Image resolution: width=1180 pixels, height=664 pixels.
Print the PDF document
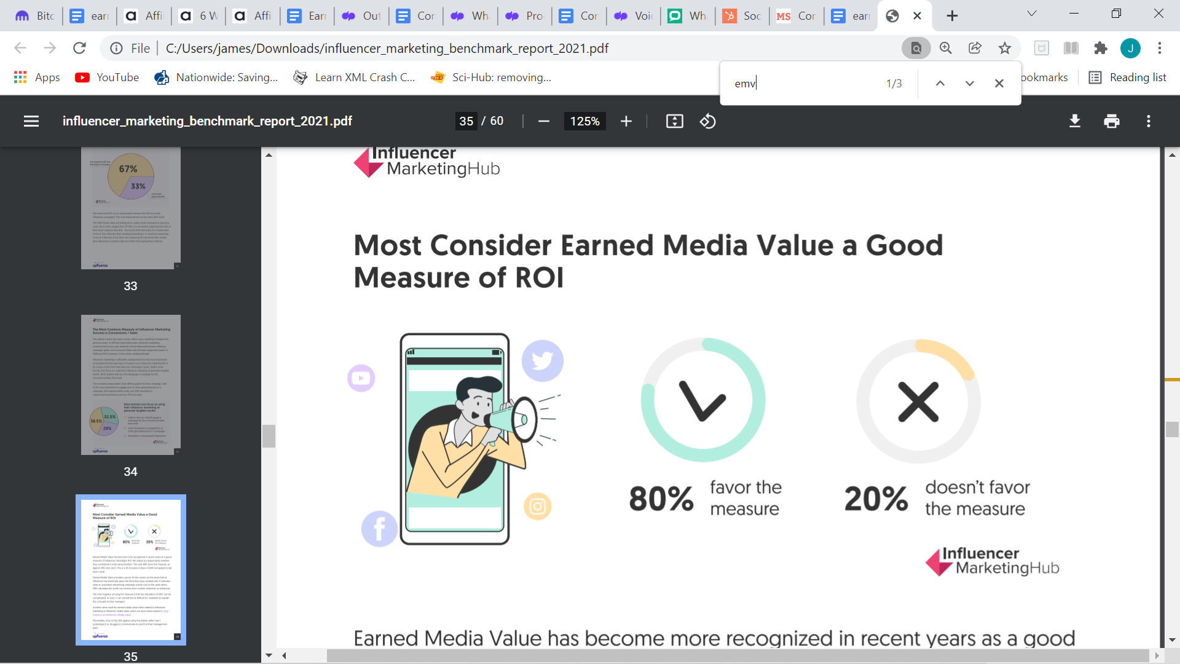1111,121
